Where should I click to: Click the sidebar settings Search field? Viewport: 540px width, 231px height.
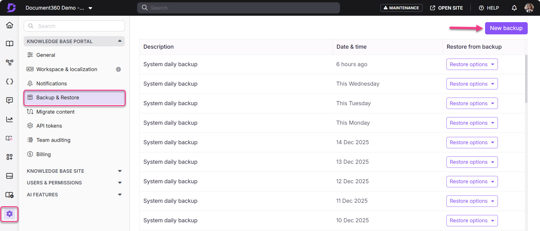(x=74, y=26)
